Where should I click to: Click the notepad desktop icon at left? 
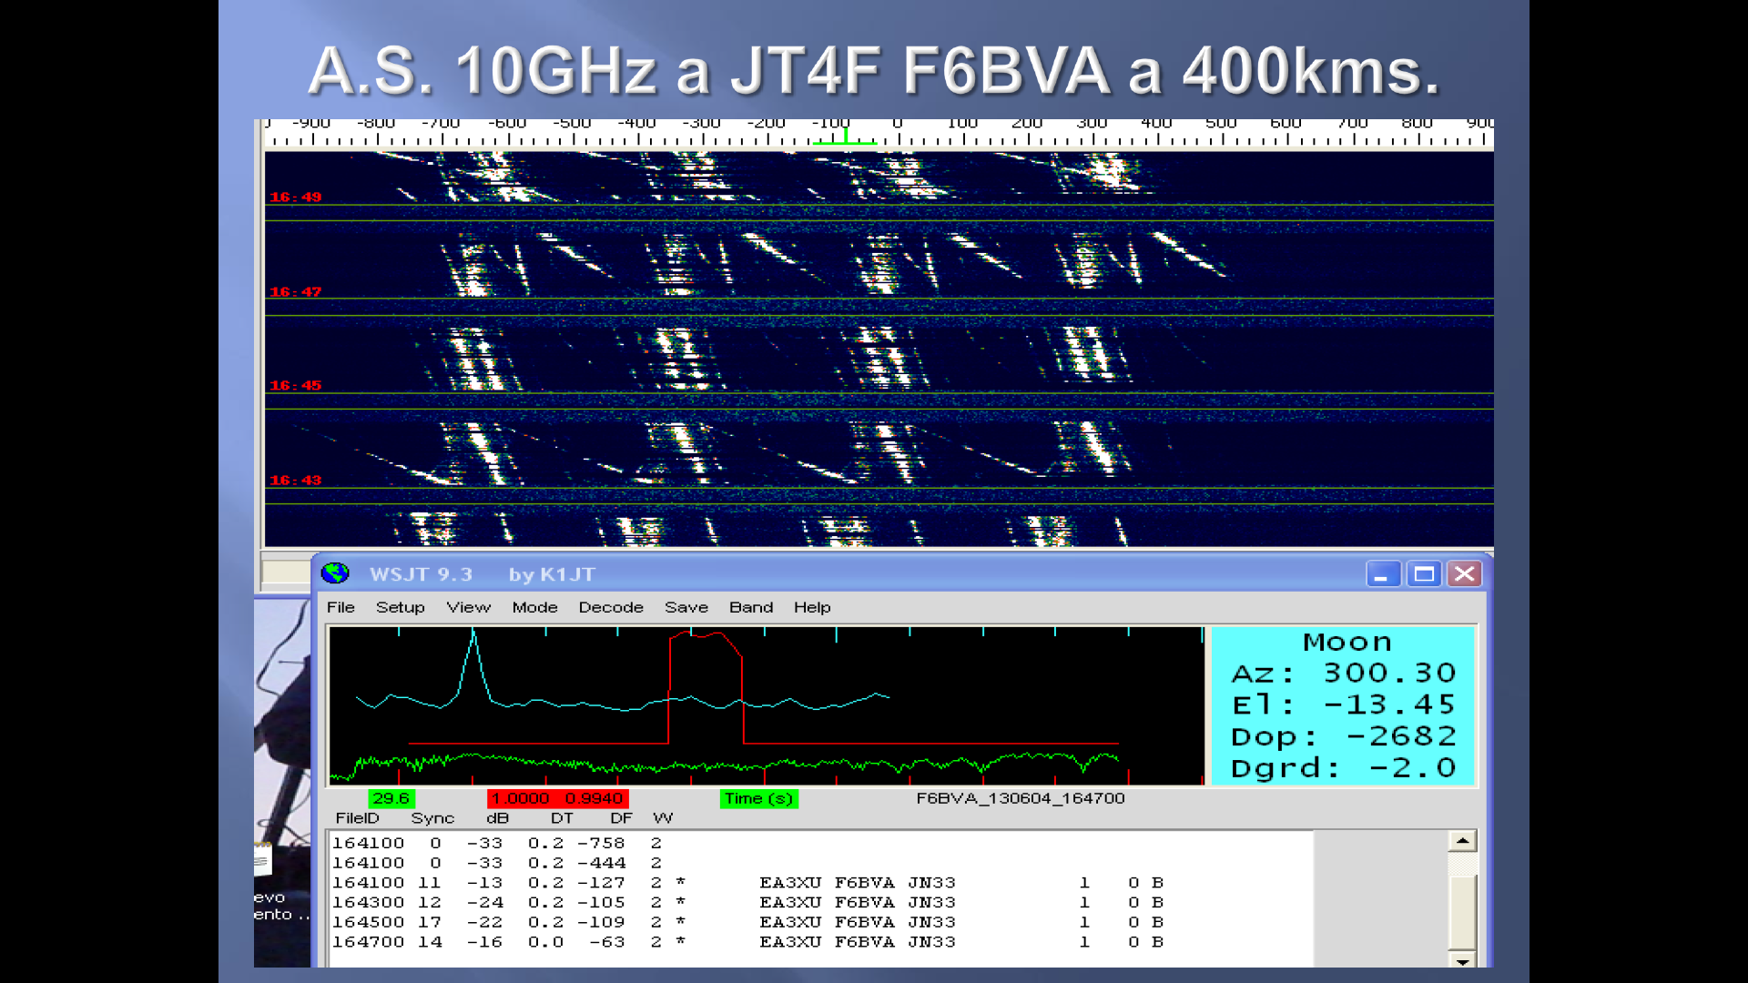263,860
